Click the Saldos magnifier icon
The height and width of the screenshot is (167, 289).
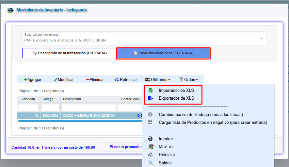pyautogui.click(x=150, y=163)
